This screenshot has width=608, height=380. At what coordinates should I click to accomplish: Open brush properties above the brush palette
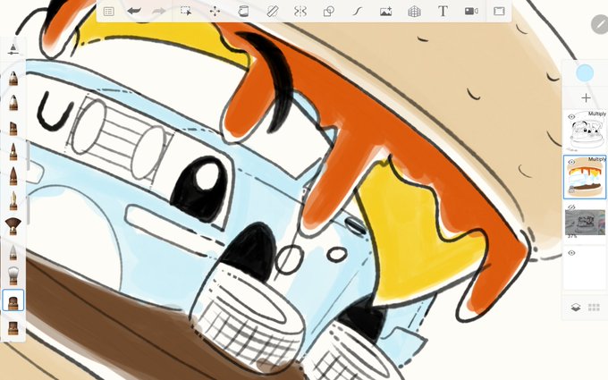[13, 49]
